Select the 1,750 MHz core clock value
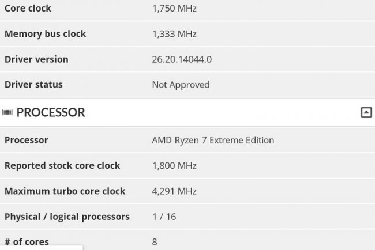The image size is (375, 250). (174, 9)
